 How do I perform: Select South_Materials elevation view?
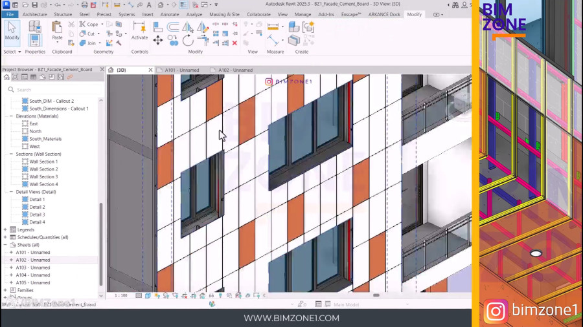click(45, 139)
